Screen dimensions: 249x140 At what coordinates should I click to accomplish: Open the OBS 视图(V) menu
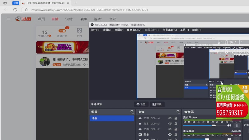119,30
